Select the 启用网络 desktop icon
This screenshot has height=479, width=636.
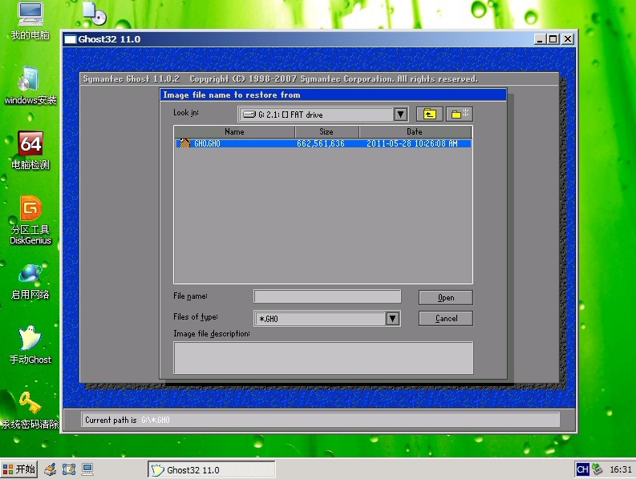[30, 282]
